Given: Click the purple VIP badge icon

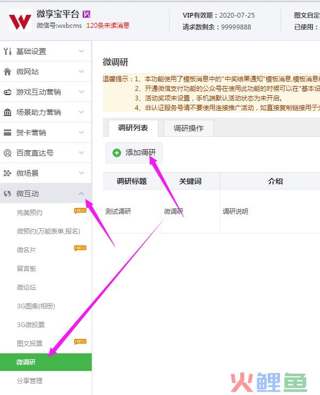Looking at the screenshot, I should (x=86, y=14).
